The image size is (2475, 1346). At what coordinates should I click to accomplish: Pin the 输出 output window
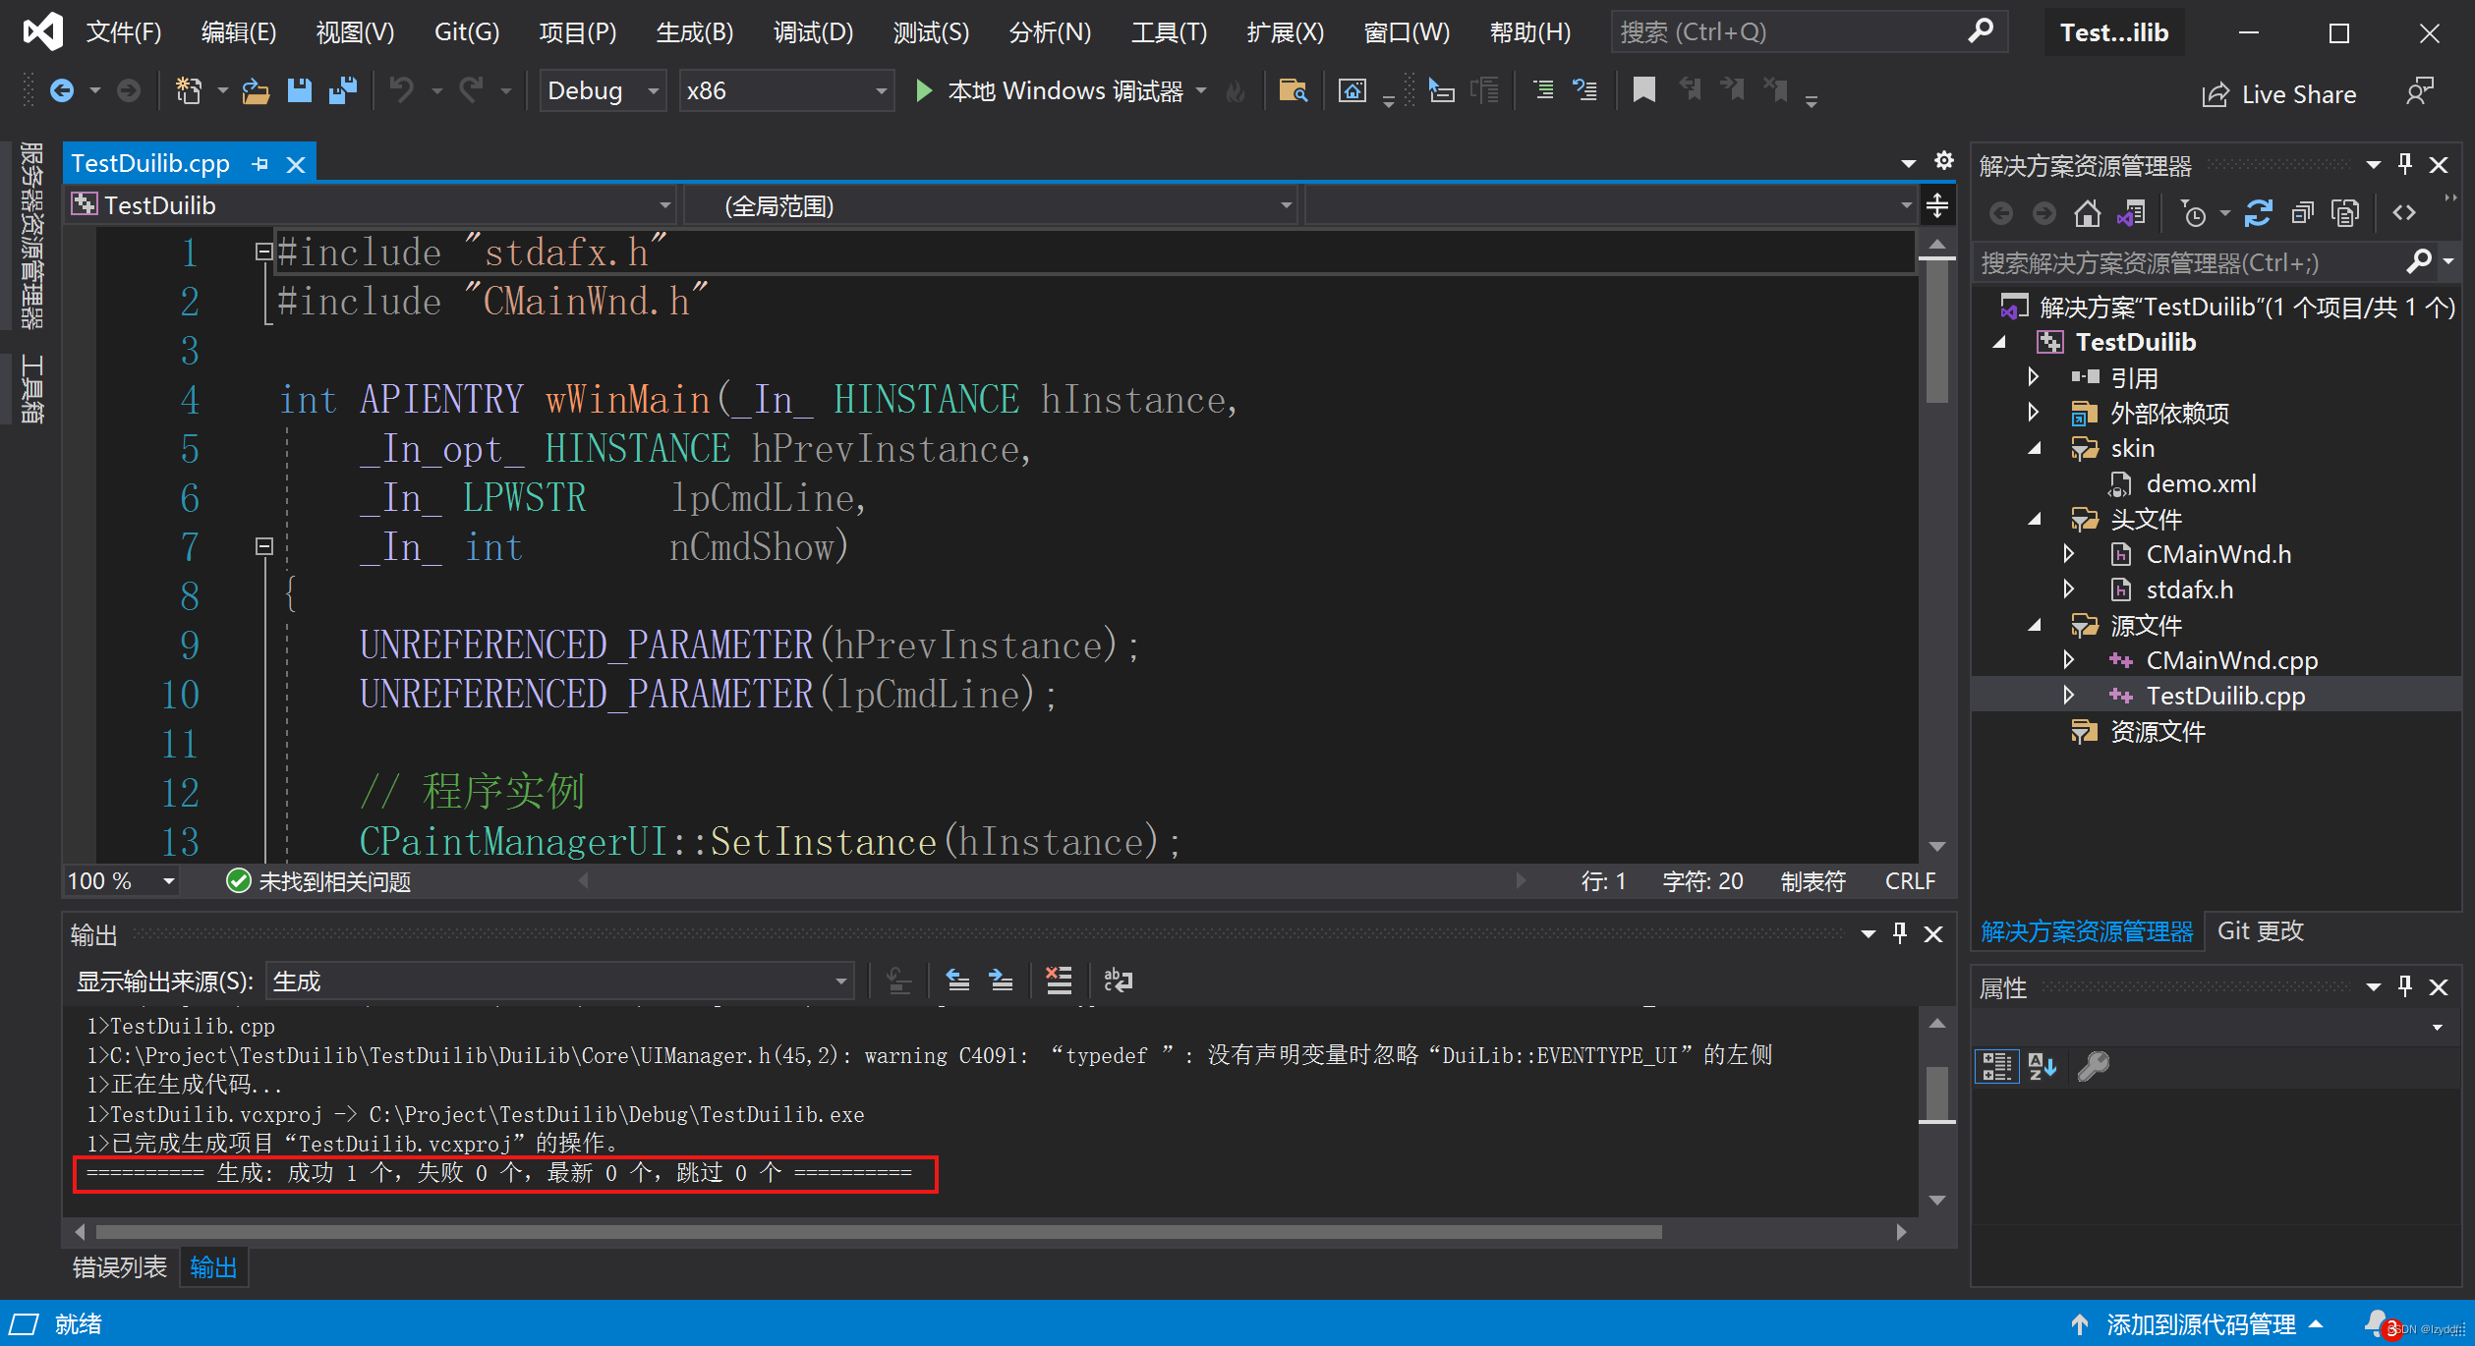[1899, 933]
